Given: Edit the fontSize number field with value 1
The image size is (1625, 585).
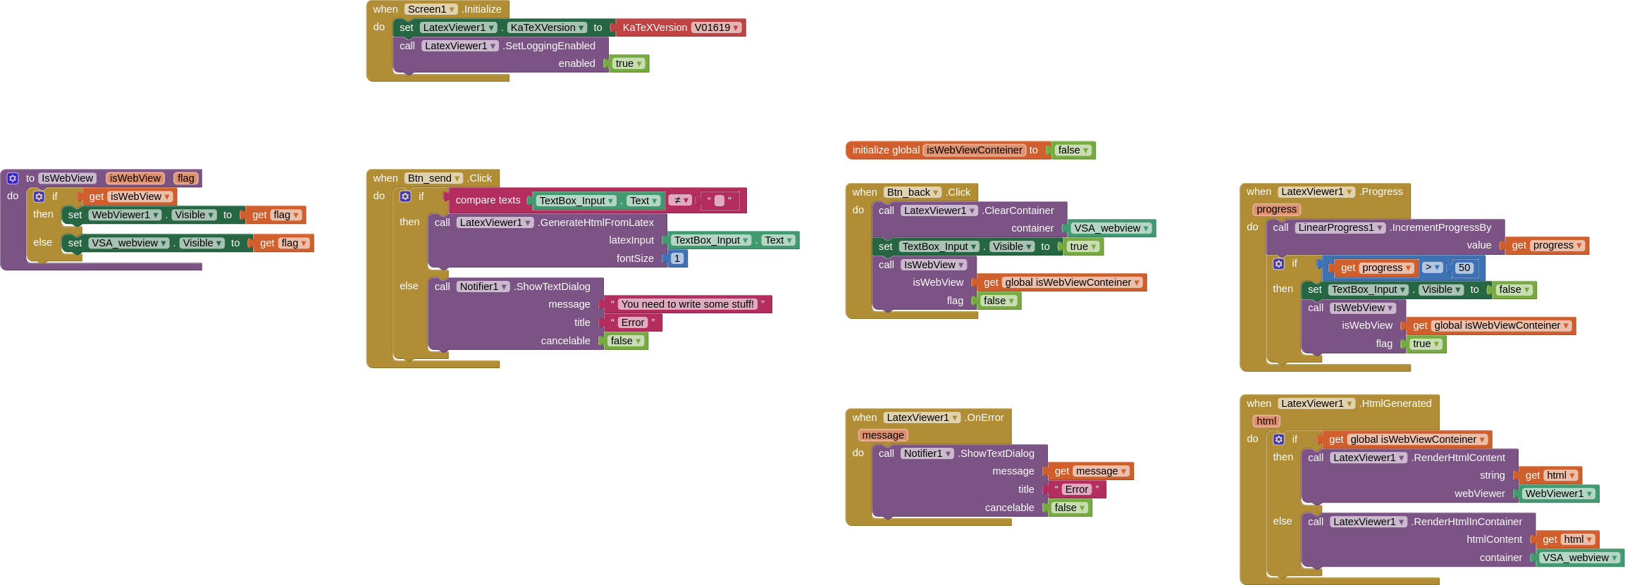Looking at the screenshot, I should pos(677,258).
